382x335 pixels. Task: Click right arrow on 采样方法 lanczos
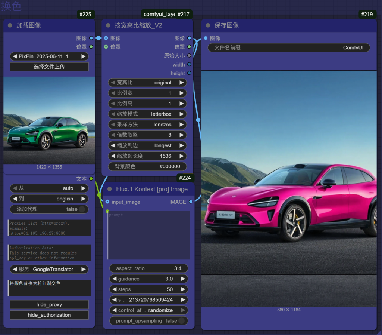182,125
